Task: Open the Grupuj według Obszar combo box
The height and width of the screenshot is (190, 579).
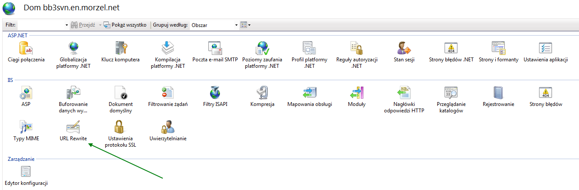Action: point(214,25)
